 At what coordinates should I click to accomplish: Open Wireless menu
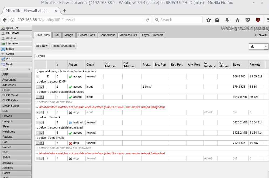(16, 38)
